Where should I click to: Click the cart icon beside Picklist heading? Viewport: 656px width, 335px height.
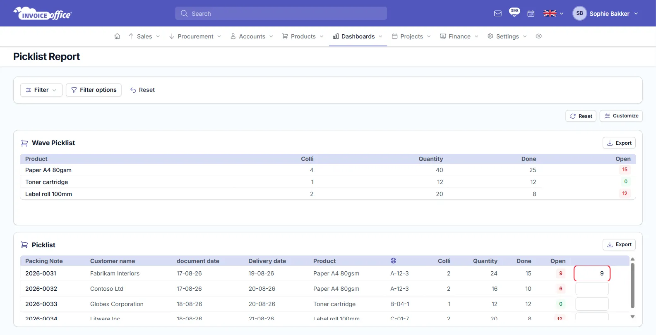pyautogui.click(x=24, y=245)
